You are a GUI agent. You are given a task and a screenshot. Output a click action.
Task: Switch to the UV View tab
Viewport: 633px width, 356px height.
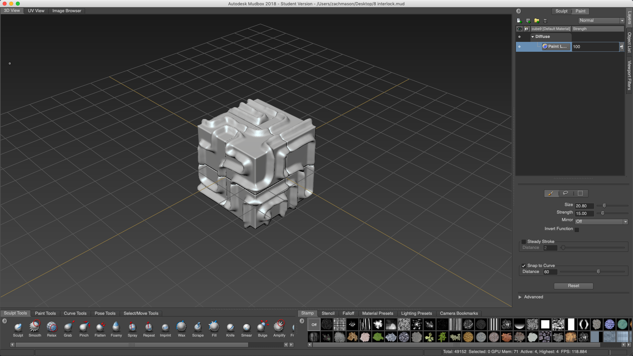tap(36, 11)
